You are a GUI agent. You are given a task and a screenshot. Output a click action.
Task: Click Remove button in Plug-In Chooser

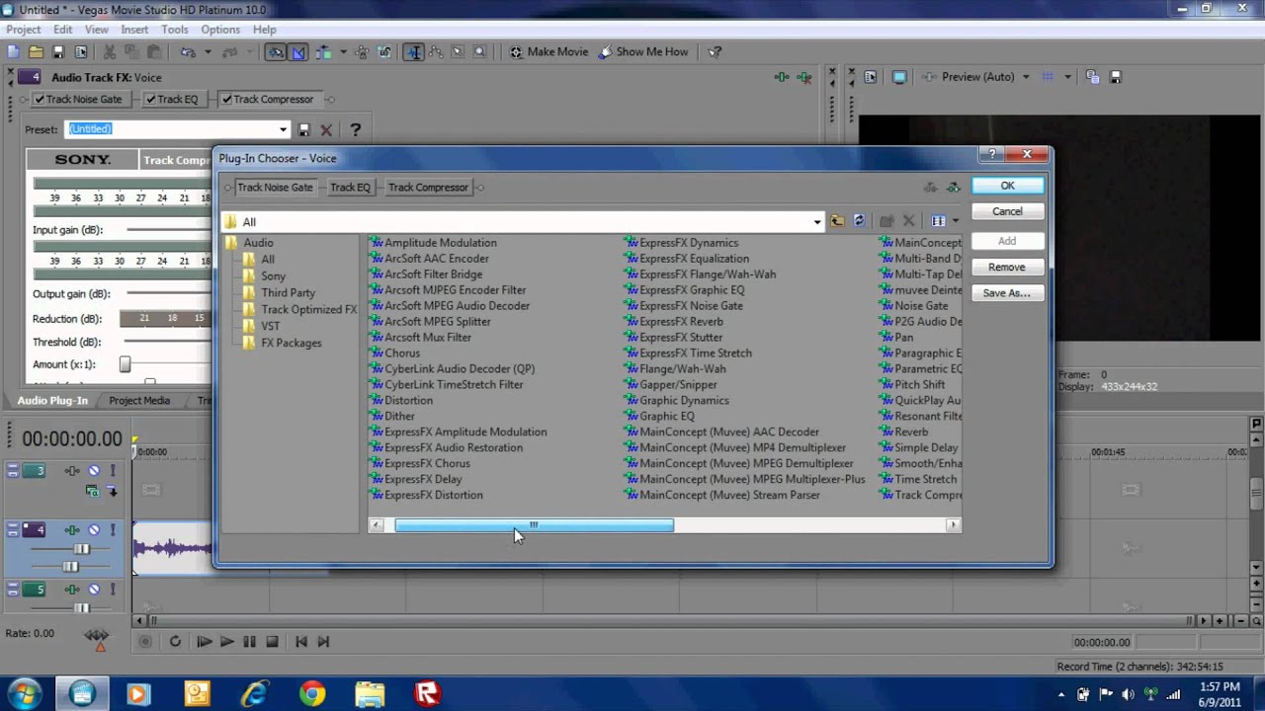1007,267
